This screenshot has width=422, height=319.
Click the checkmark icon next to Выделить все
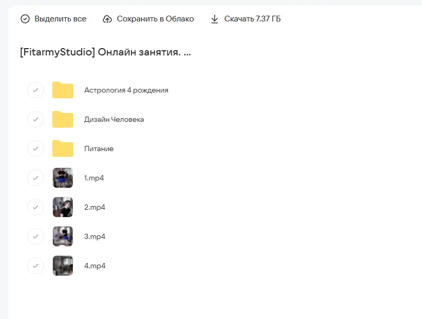click(x=25, y=18)
